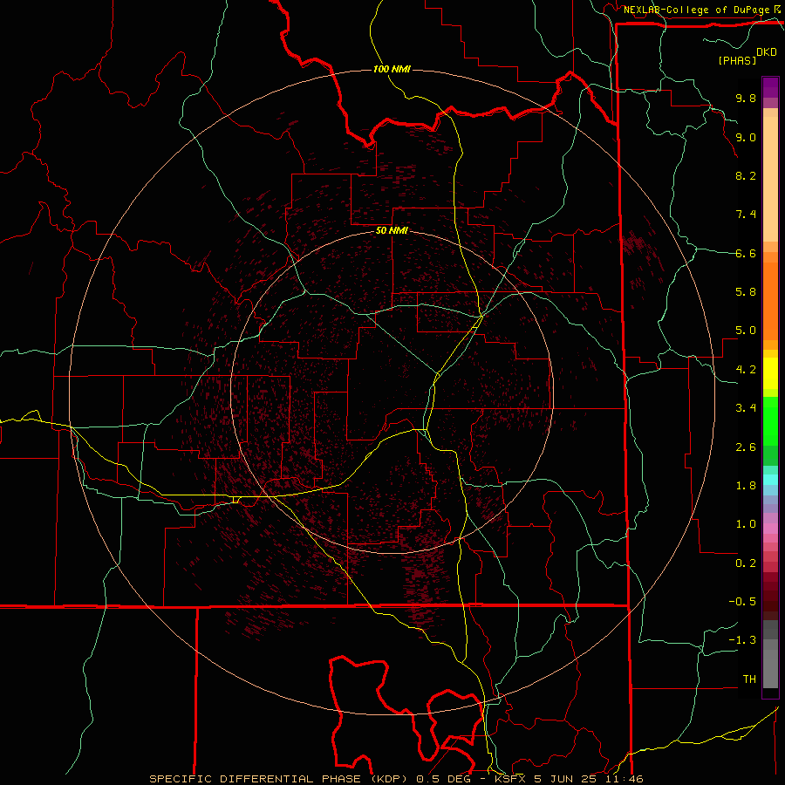Screen dimensions: 785x785
Task: Click the 5.0 value on the color scale
Action: pos(746,331)
